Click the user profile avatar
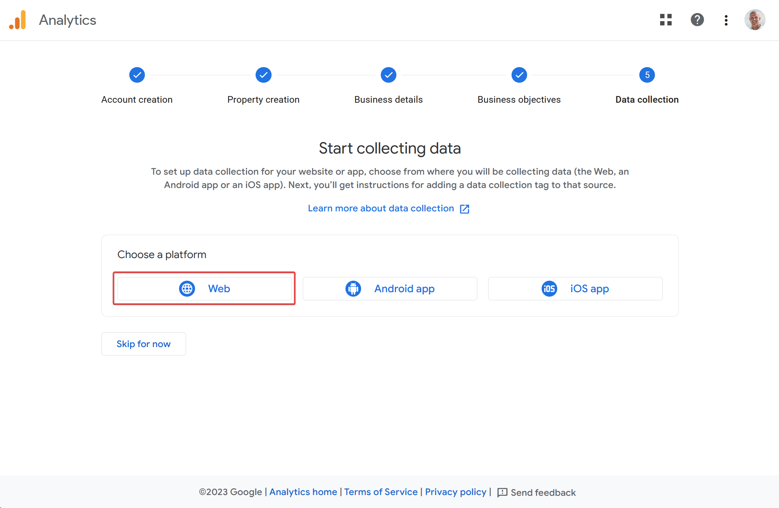This screenshot has width=779, height=508. 754,20
